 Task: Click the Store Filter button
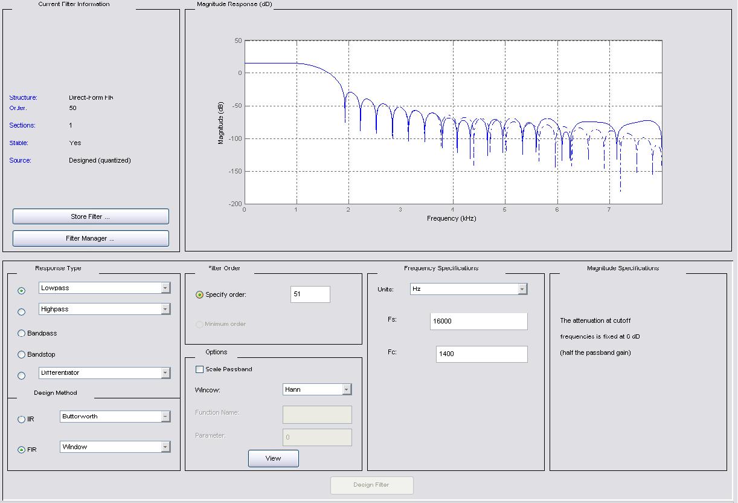[x=90, y=216]
